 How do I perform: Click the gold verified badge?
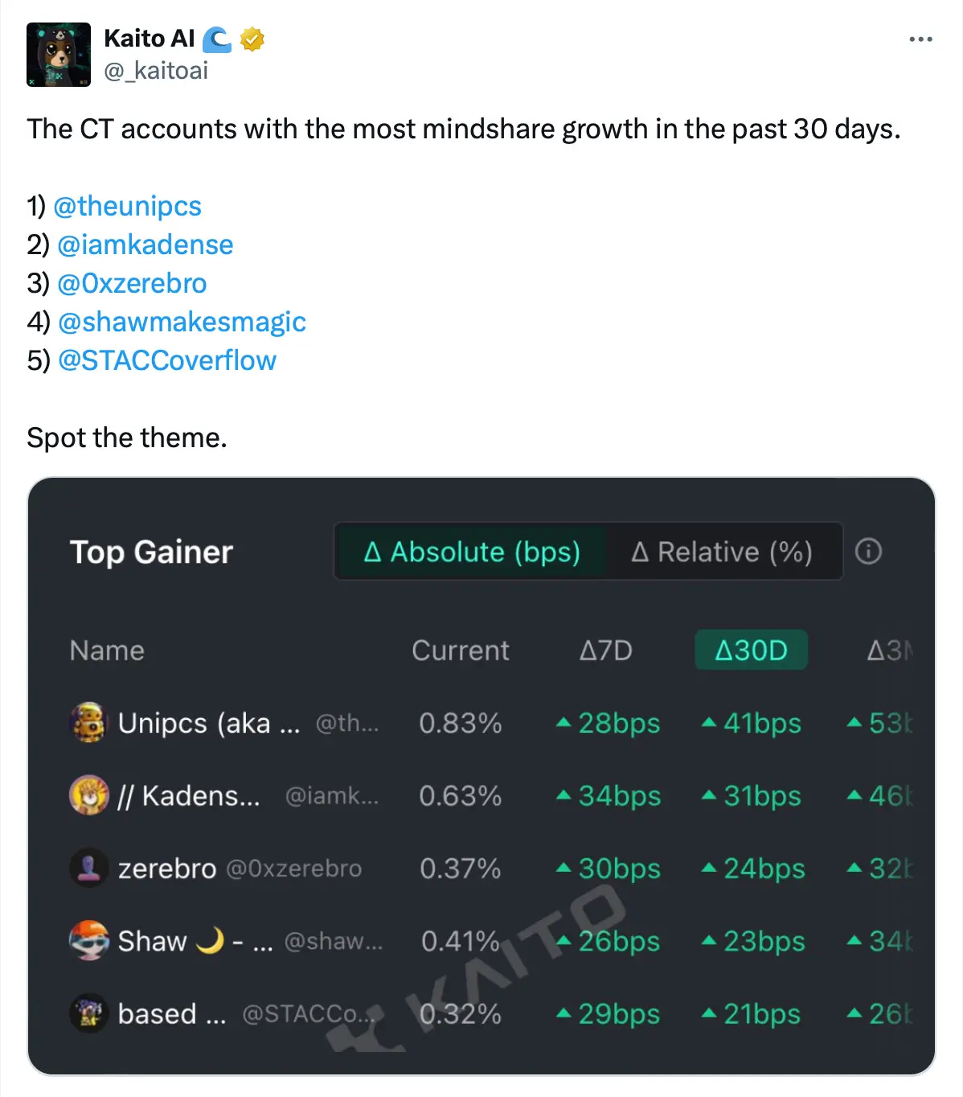pyautogui.click(x=252, y=39)
